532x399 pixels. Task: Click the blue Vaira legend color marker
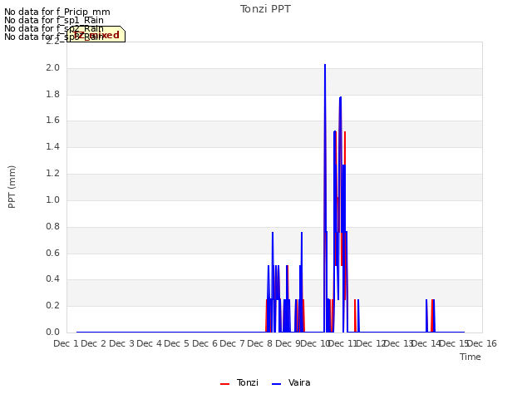click(277, 384)
